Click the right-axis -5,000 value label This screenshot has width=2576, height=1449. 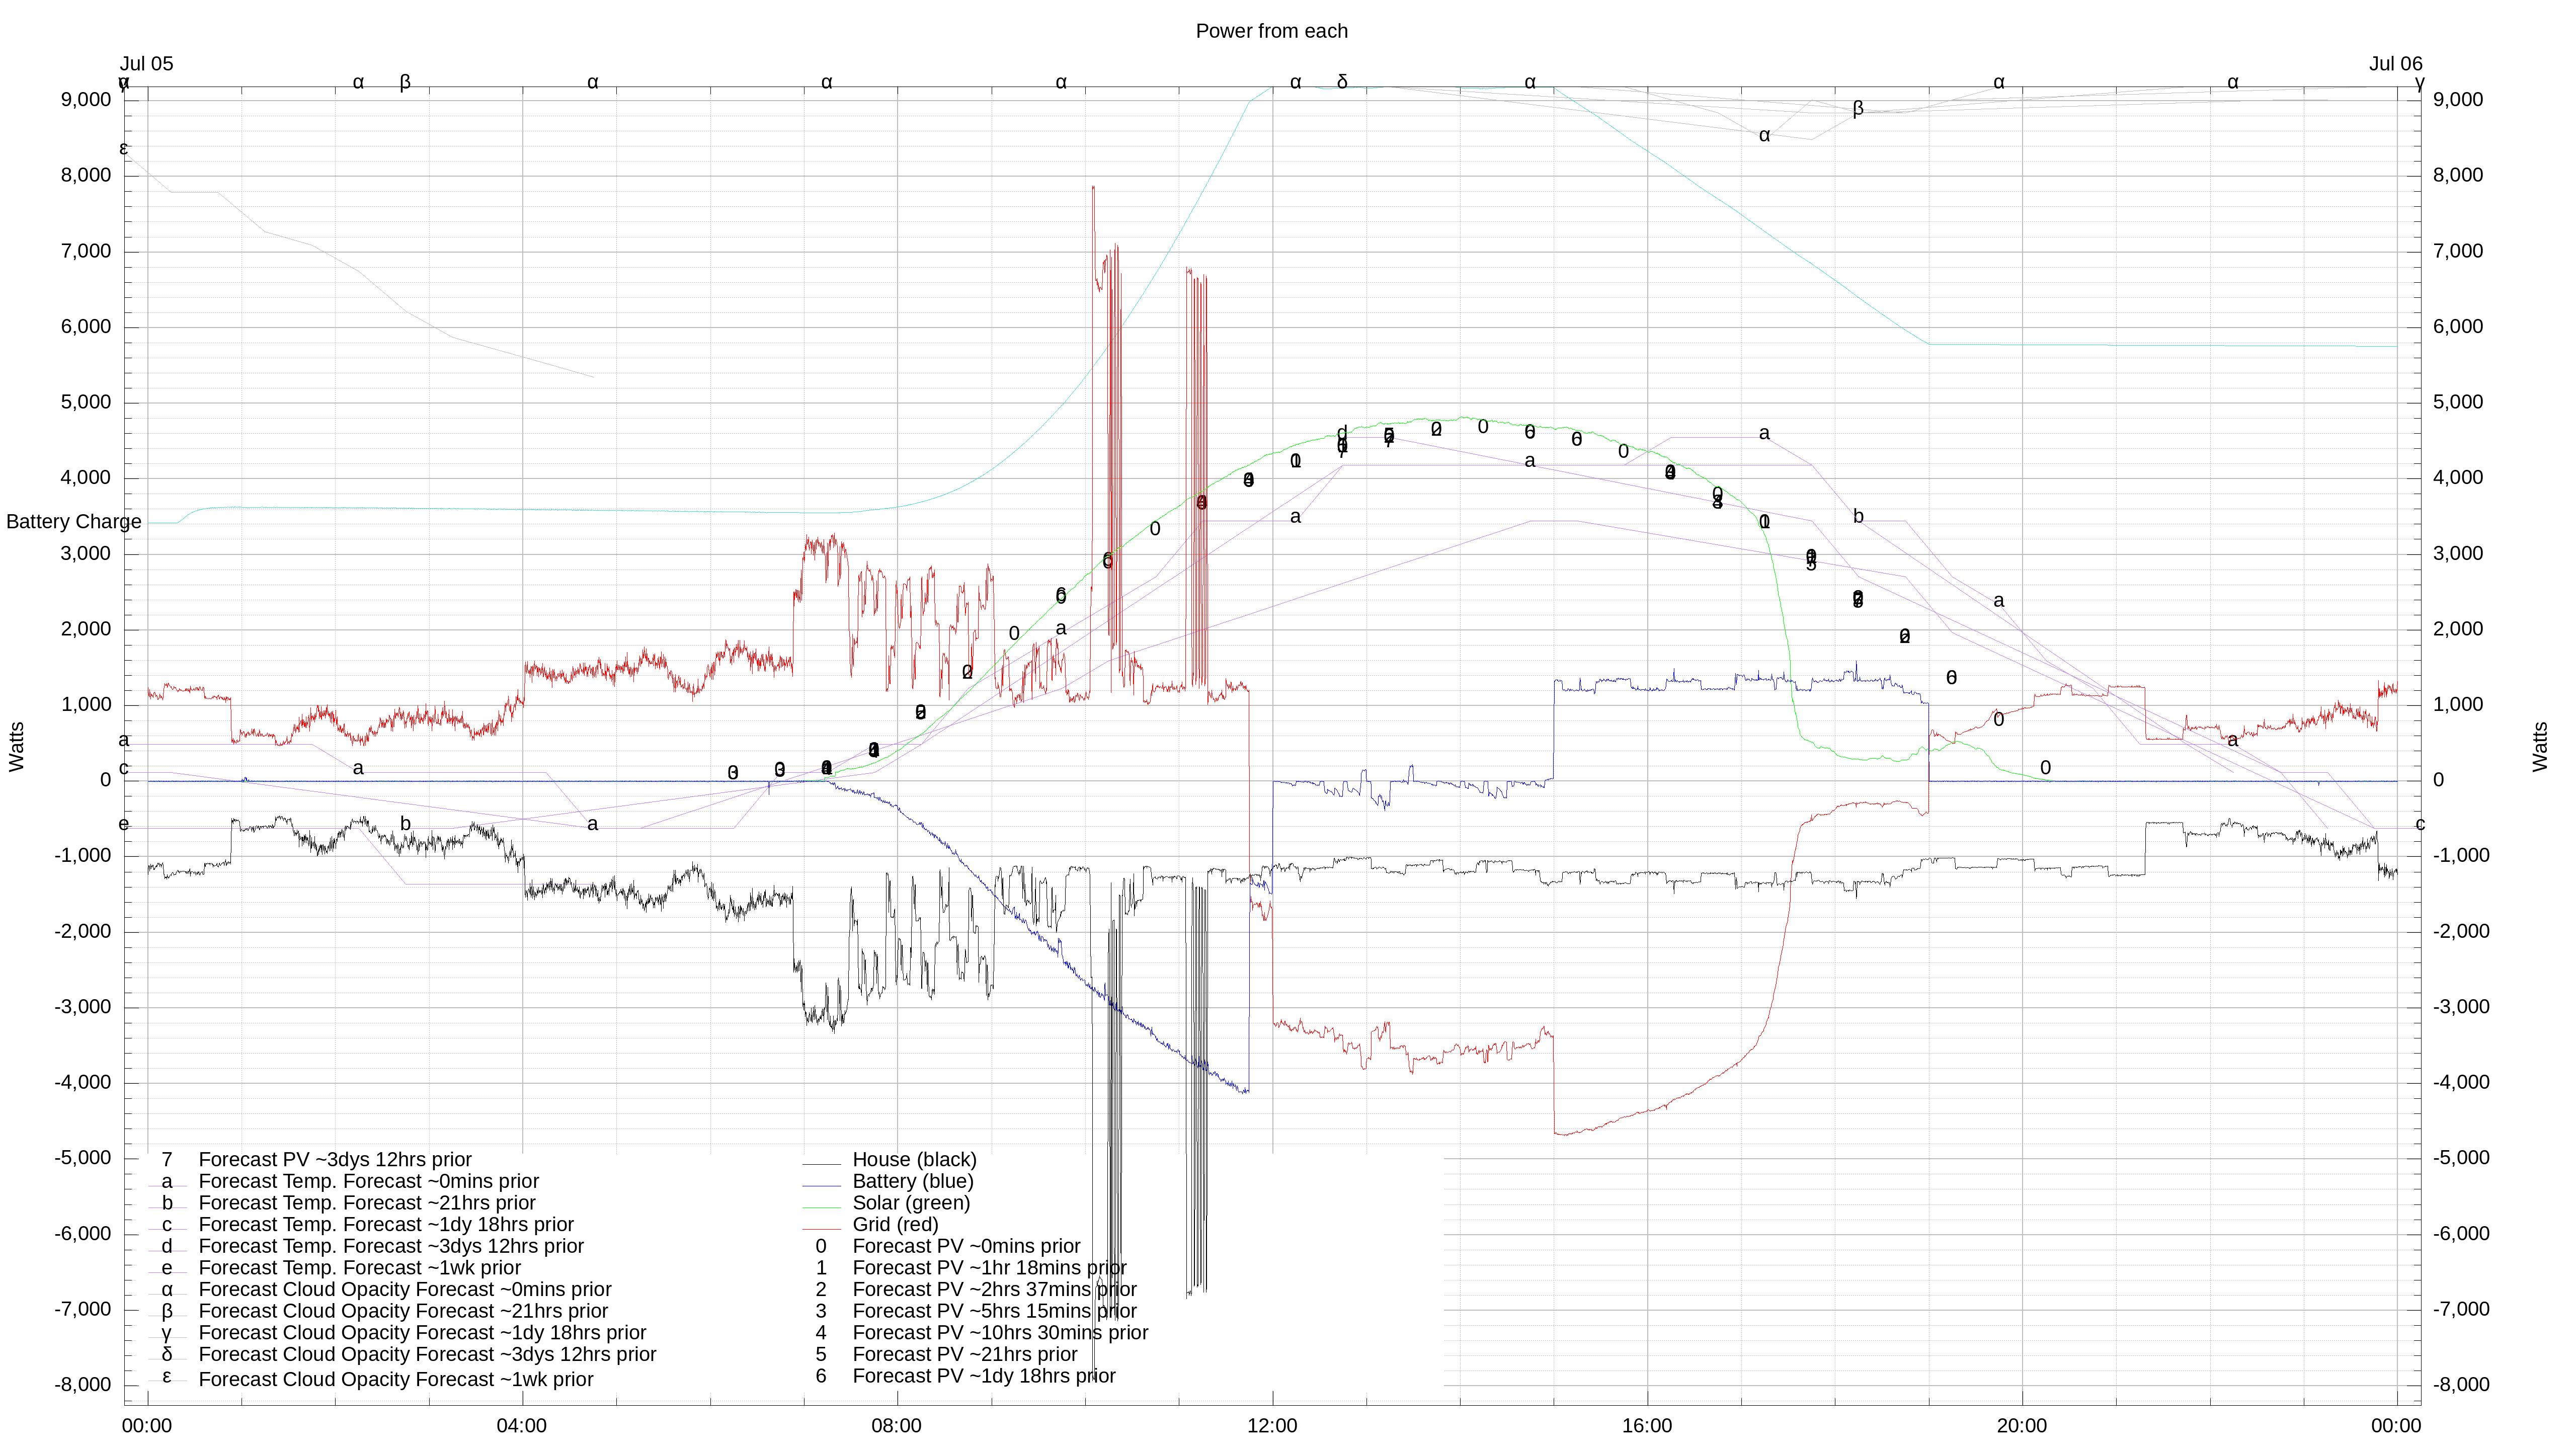pos(2461,1158)
